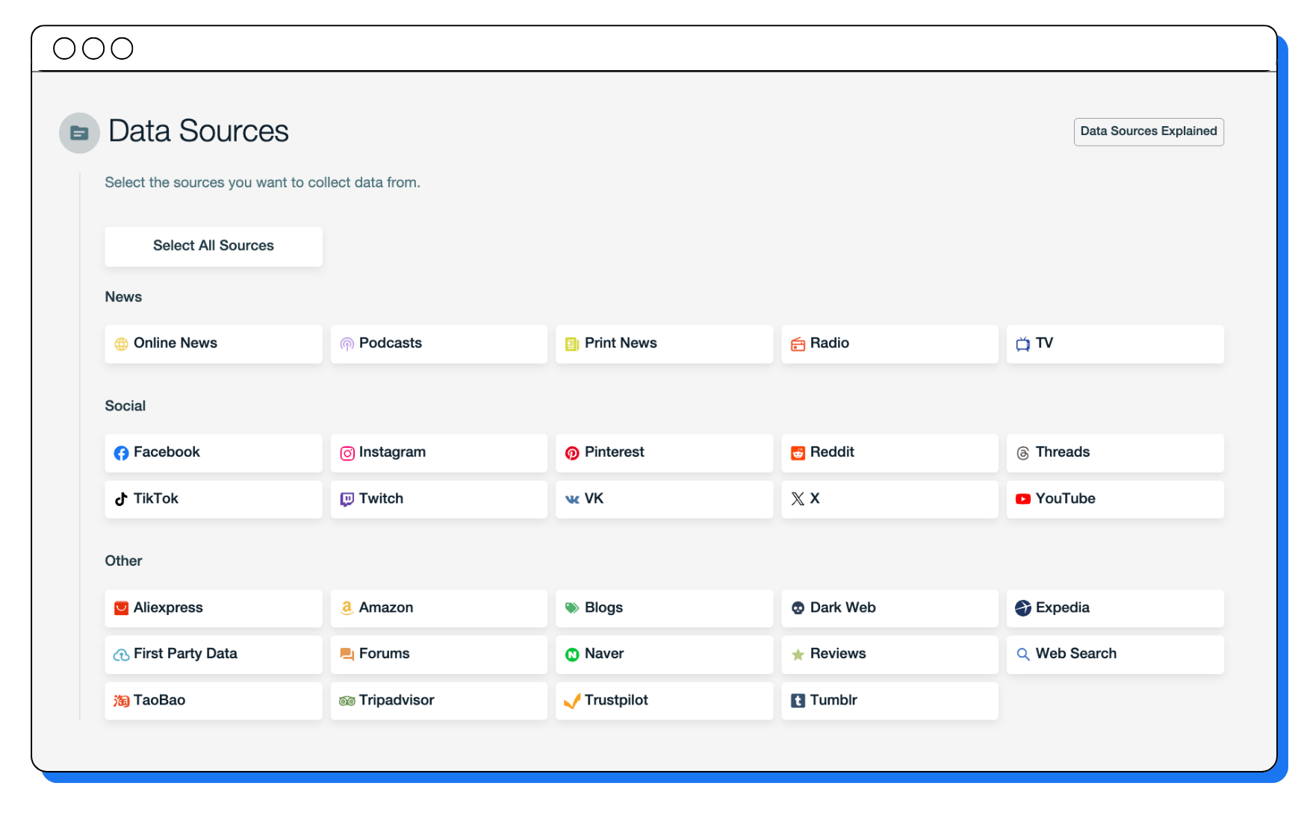This screenshot has height=821, width=1307.
Task: Click the Select All Sources button
Action: point(213,246)
